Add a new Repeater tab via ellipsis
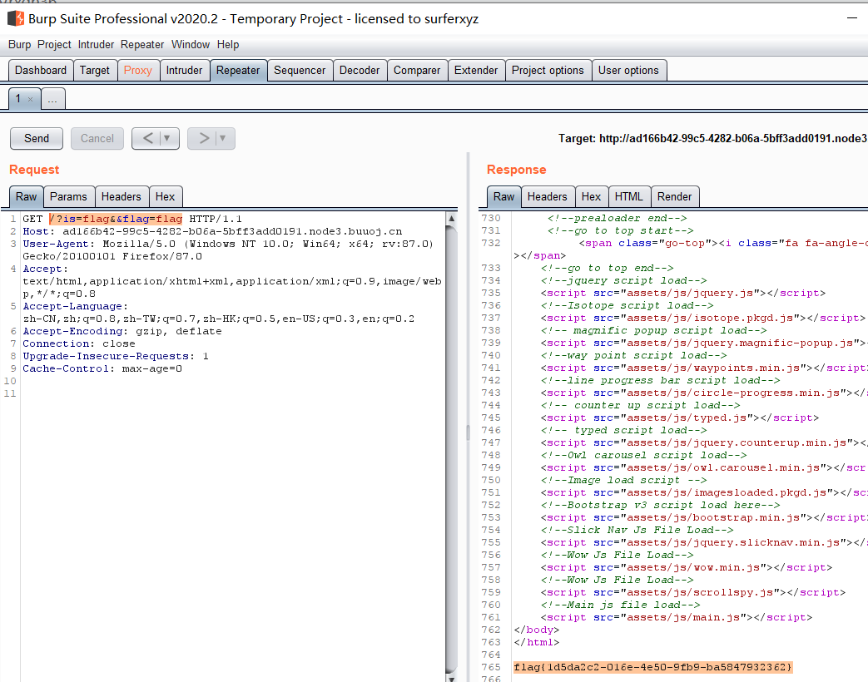This screenshot has height=682, width=868. pos(52,99)
